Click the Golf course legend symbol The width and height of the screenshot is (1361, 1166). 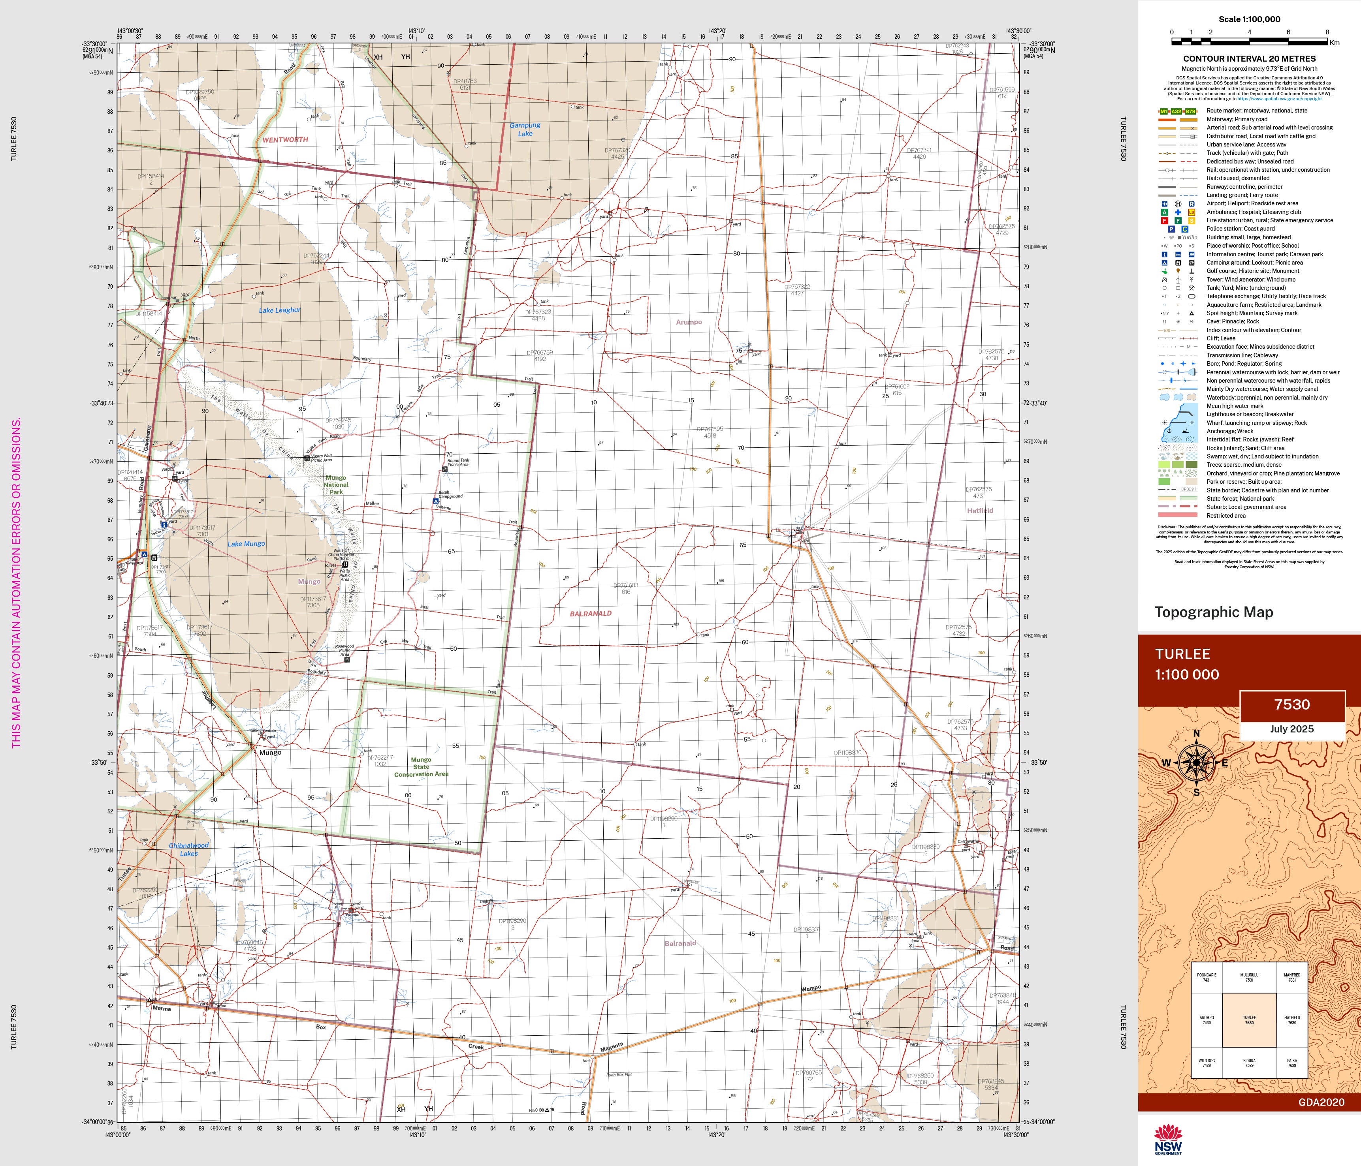pos(1165,271)
